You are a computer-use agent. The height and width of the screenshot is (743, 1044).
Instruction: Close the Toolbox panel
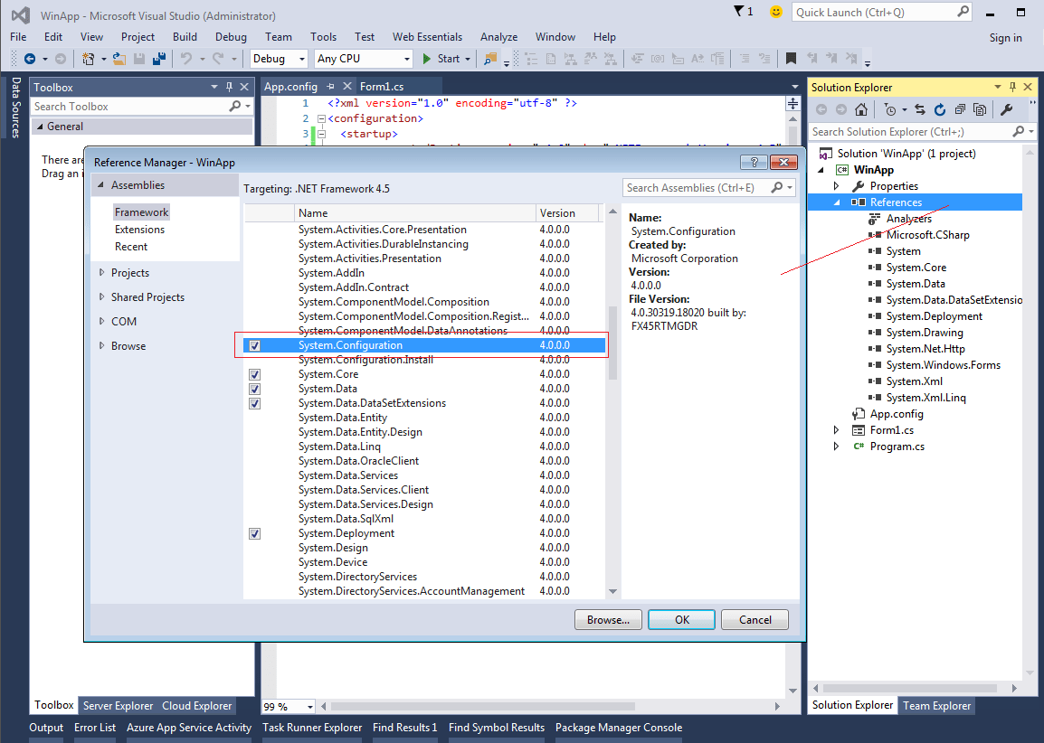pyautogui.click(x=244, y=87)
